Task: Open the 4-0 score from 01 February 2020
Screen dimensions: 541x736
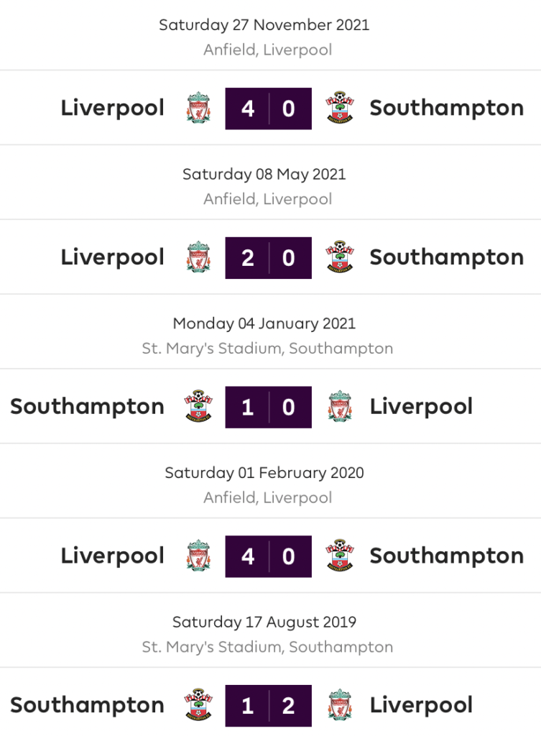Action: (269, 556)
